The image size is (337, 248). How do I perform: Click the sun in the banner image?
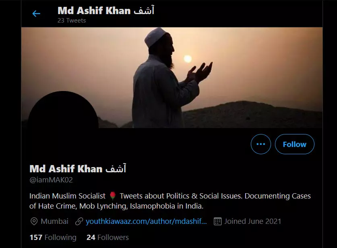pos(188,58)
